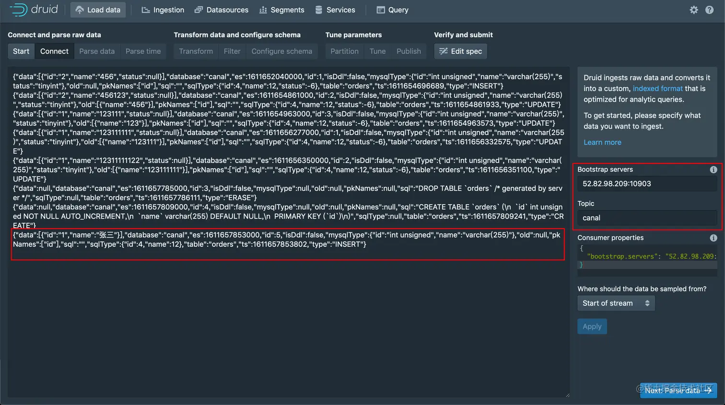The image size is (725, 405).
Task: Open the Query view
Action: (x=393, y=10)
